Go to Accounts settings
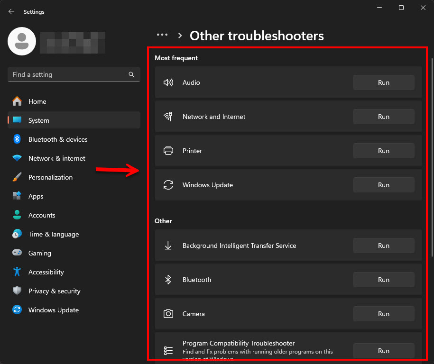 tap(74, 215)
